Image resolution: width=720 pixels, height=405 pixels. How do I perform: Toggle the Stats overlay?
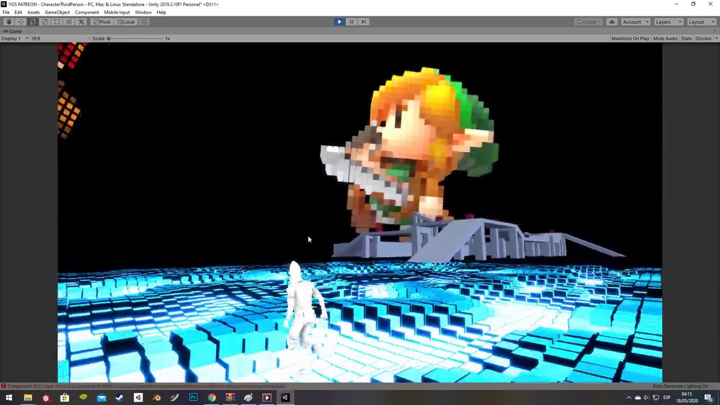[686, 38]
